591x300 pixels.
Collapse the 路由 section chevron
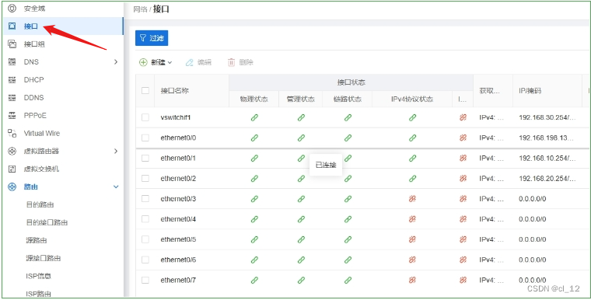[116, 187]
